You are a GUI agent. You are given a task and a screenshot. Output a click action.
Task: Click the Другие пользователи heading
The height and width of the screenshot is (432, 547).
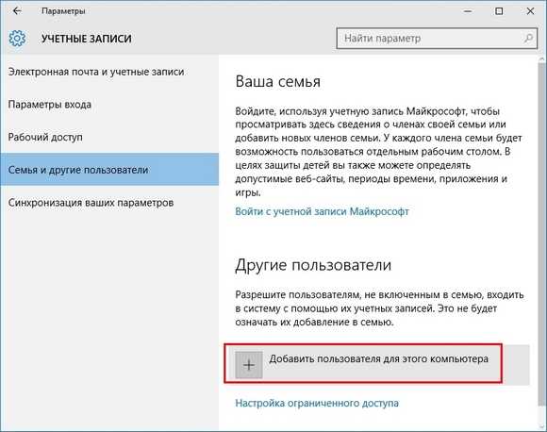pyautogui.click(x=313, y=265)
